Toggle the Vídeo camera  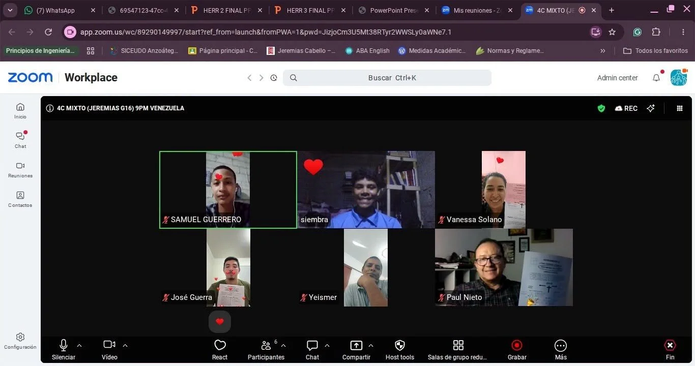(109, 350)
